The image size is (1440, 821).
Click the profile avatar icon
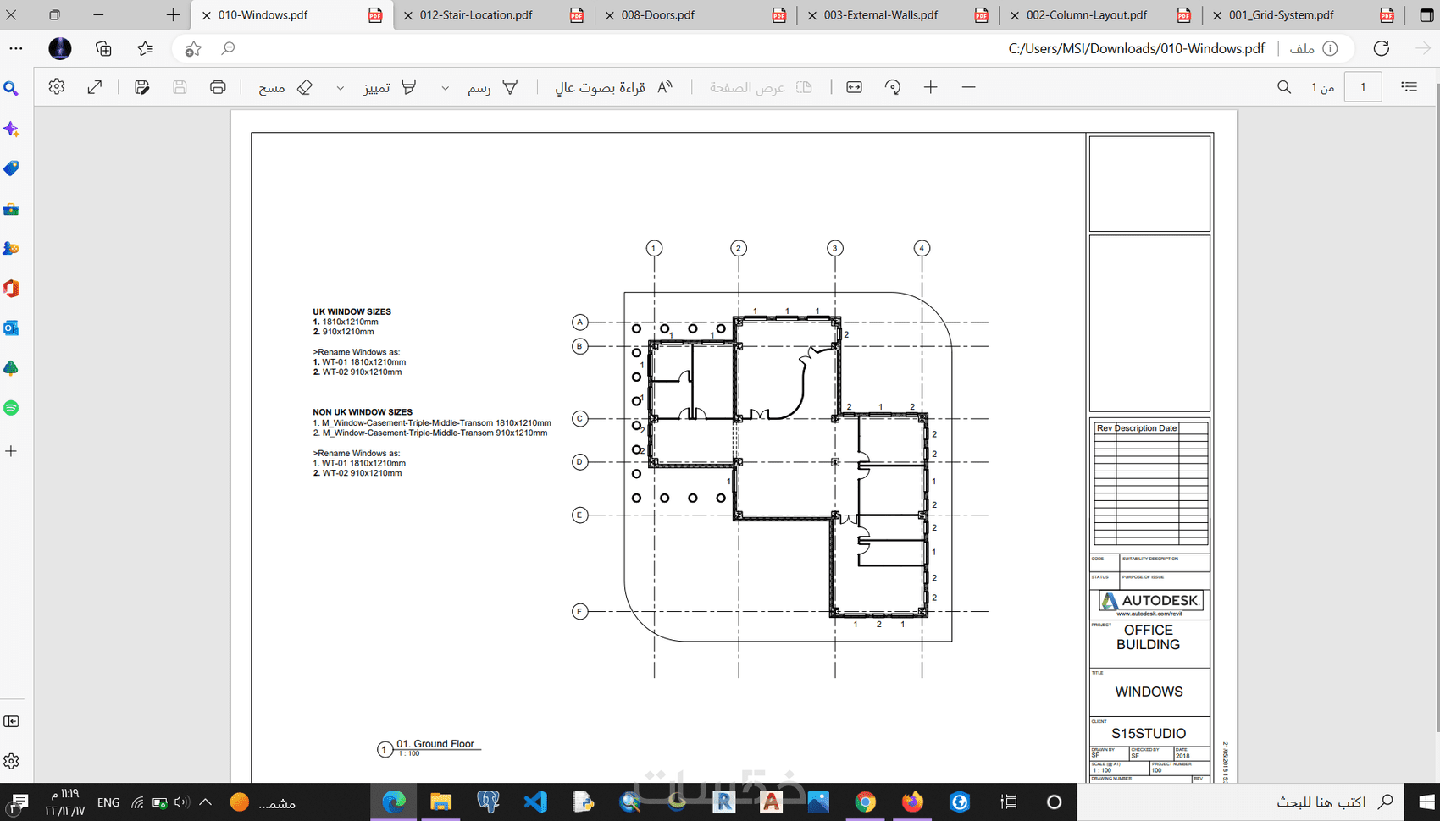click(x=60, y=48)
